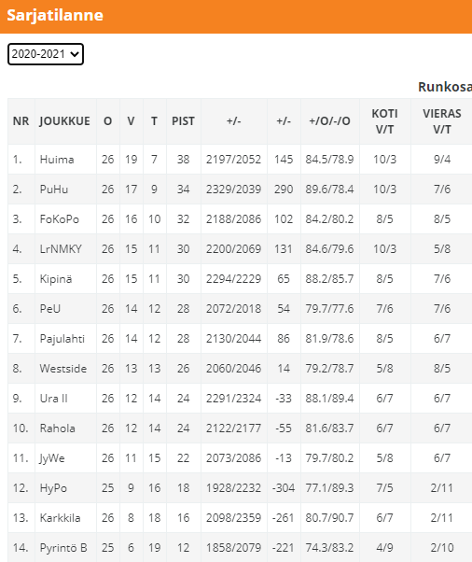The width and height of the screenshot is (472, 562).
Task: Click the PIST column header
Action: pos(183,121)
